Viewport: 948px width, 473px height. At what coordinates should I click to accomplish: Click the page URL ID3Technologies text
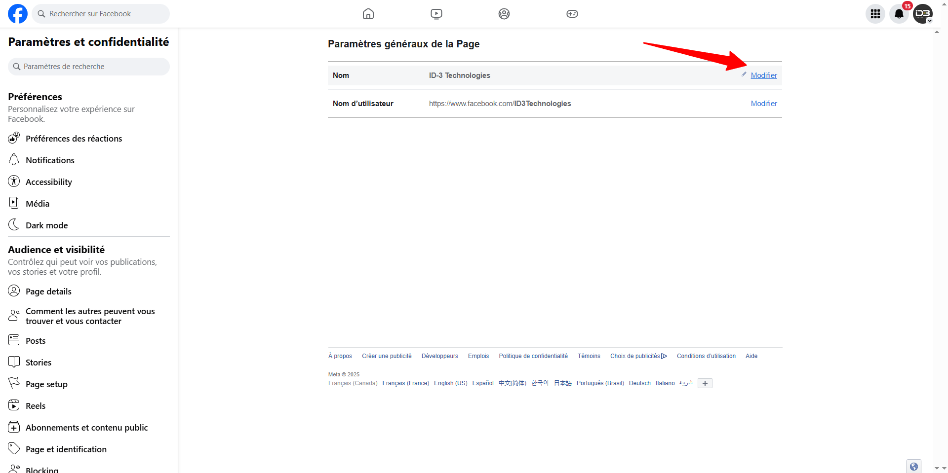coord(500,104)
